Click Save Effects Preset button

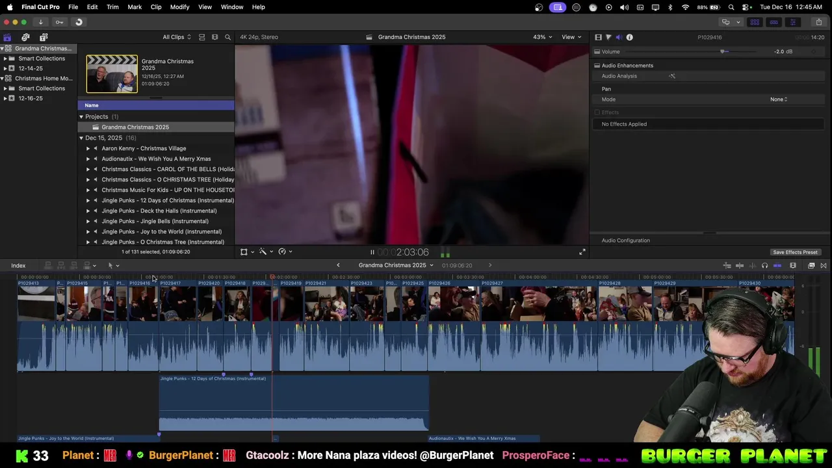pos(795,252)
